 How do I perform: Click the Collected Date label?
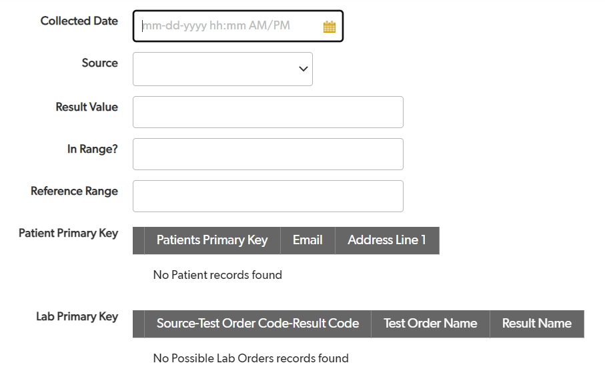click(79, 21)
